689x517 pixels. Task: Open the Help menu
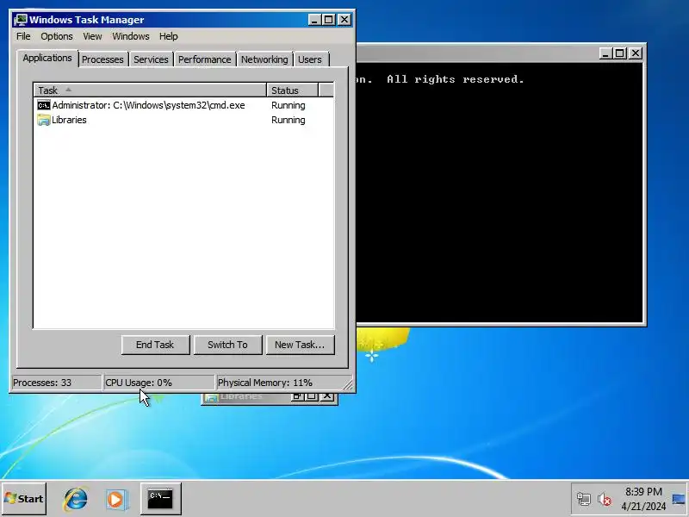[x=168, y=36]
